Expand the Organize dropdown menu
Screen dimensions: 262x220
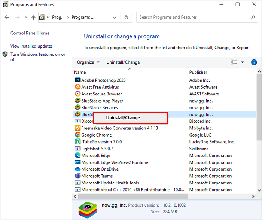click(x=88, y=62)
